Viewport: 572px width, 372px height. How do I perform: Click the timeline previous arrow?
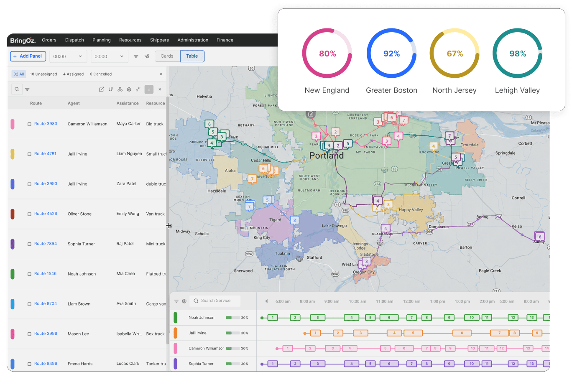tap(266, 301)
